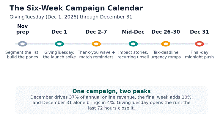The width and height of the screenshot is (223, 130).
Task: Click the orange Dec 26–30 marker circle
Action: tap(166, 44)
